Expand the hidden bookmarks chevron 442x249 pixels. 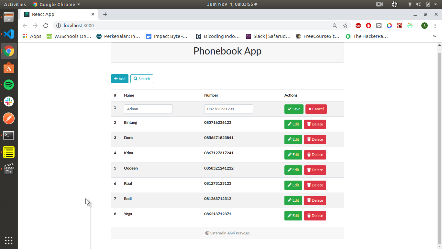click(x=434, y=36)
